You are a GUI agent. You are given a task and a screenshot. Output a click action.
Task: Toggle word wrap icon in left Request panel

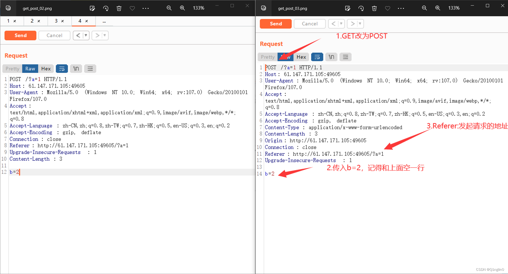[62, 69]
